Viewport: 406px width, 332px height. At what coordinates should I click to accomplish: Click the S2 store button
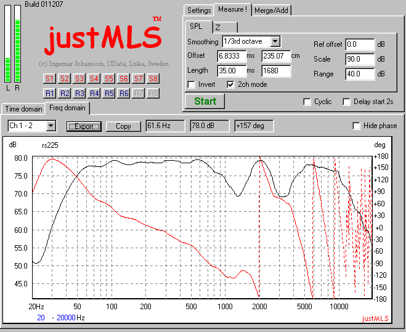(64, 79)
